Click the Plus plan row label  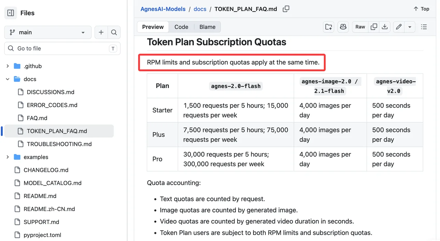(x=158, y=135)
